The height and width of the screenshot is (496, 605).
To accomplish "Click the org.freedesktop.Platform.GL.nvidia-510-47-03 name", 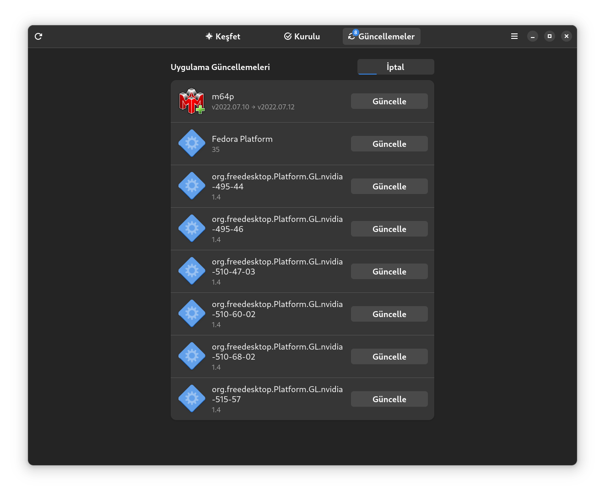I will point(277,267).
